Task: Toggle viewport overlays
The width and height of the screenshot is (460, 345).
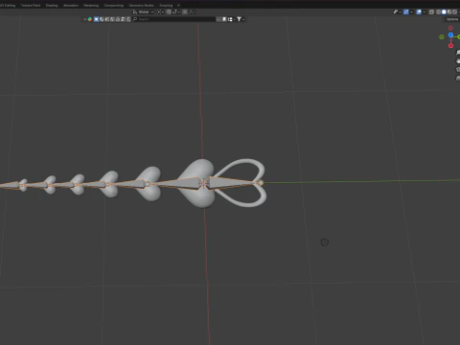Action: [x=419, y=11]
